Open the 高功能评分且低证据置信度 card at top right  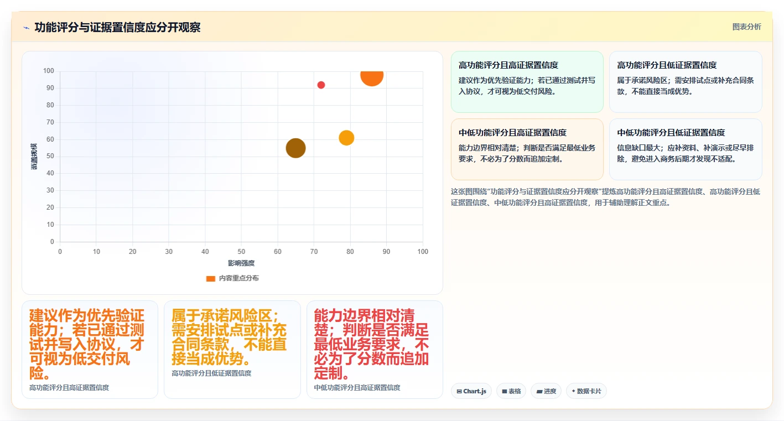click(686, 82)
